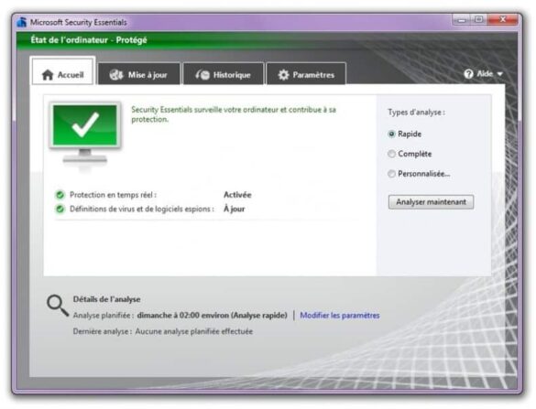Minimize the Security Essentials window
This screenshot has height=409, width=536.
462,20
